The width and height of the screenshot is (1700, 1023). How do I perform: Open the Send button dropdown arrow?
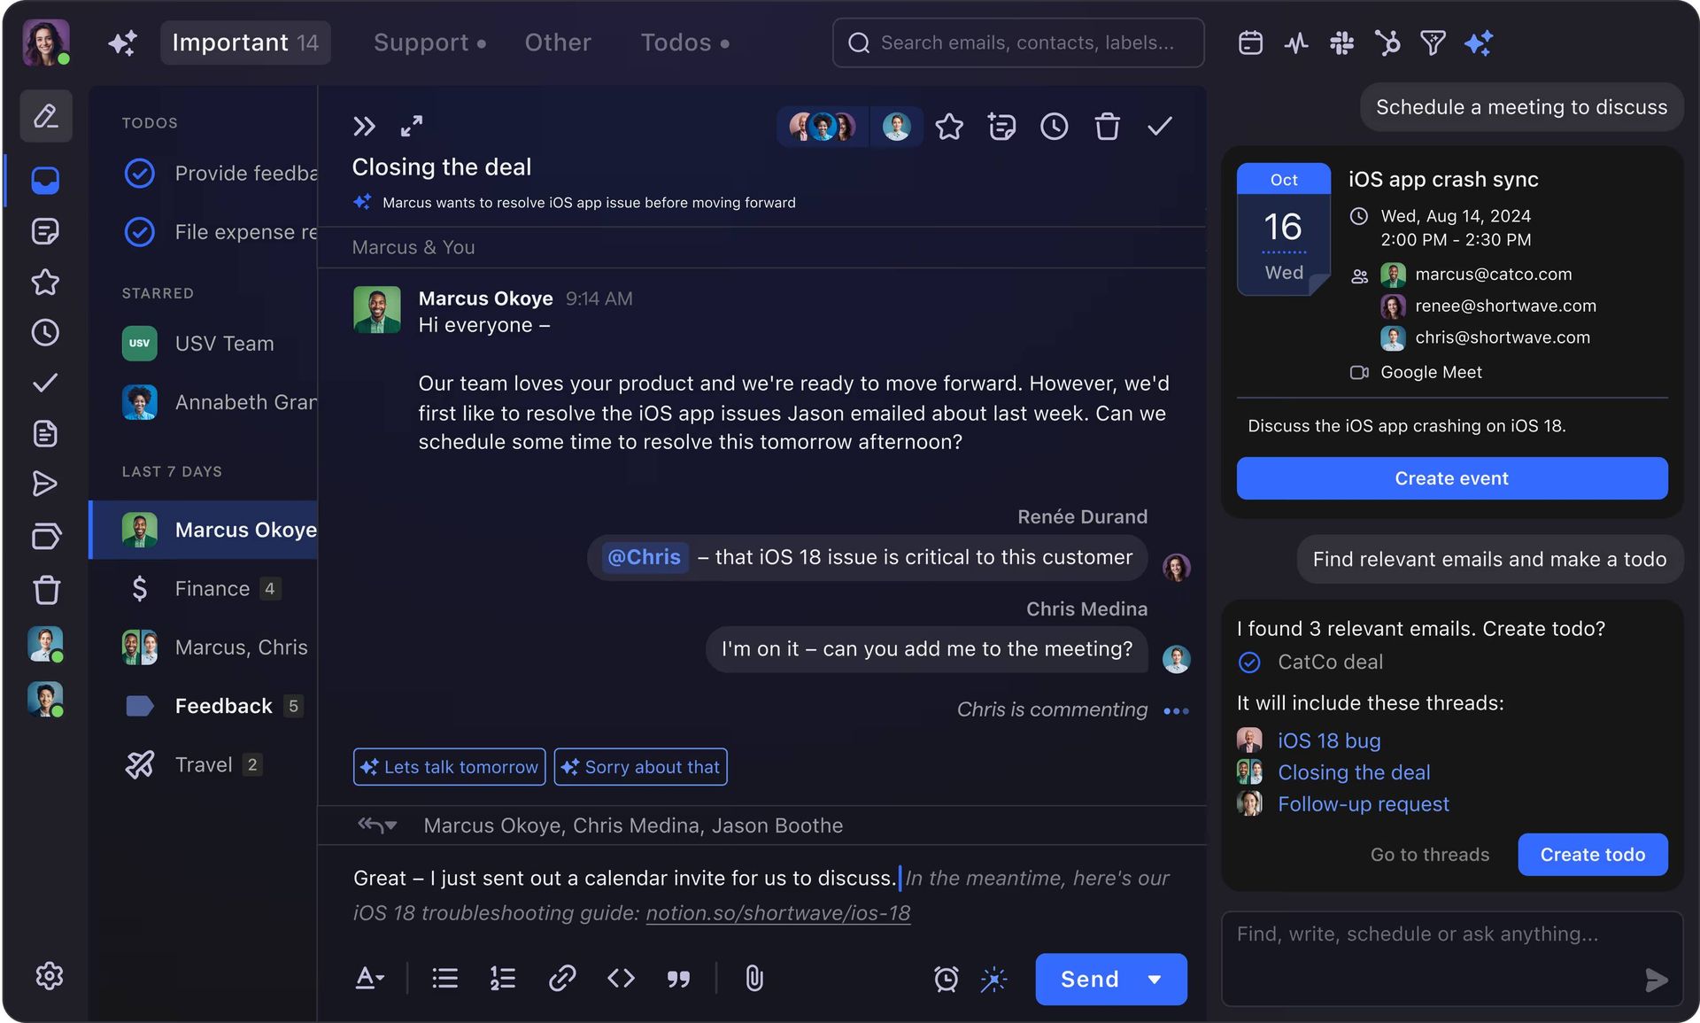(x=1155, y=980)
